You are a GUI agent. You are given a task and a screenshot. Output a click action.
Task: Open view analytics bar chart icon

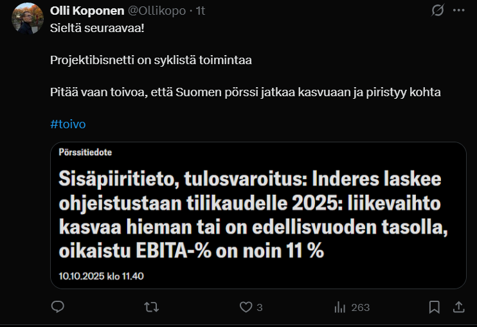(x=341, y=307)
